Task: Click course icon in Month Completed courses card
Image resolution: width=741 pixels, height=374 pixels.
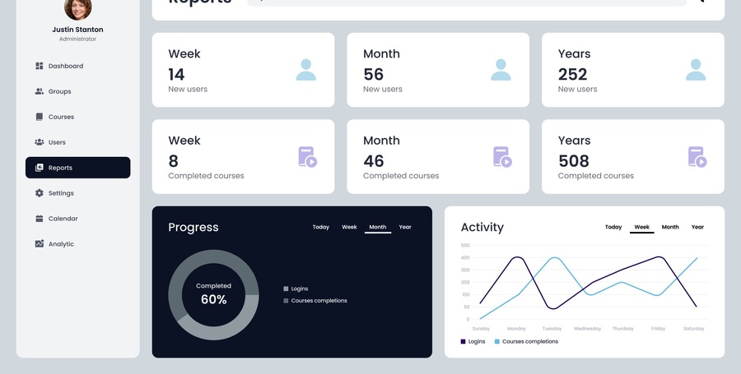Action: [502, 157]
